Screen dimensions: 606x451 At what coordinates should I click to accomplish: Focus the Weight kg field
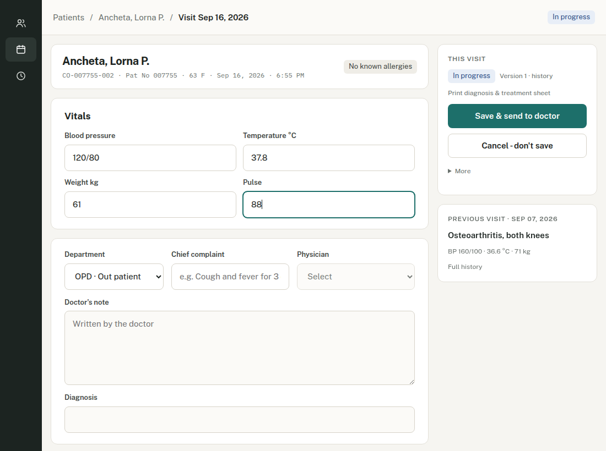(x=150, y=205)
